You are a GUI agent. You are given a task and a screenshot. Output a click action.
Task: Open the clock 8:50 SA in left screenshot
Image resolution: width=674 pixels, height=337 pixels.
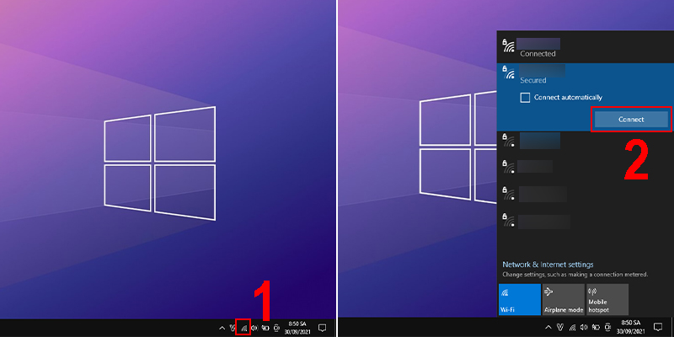pyautogui.click(x=297, y=328)
